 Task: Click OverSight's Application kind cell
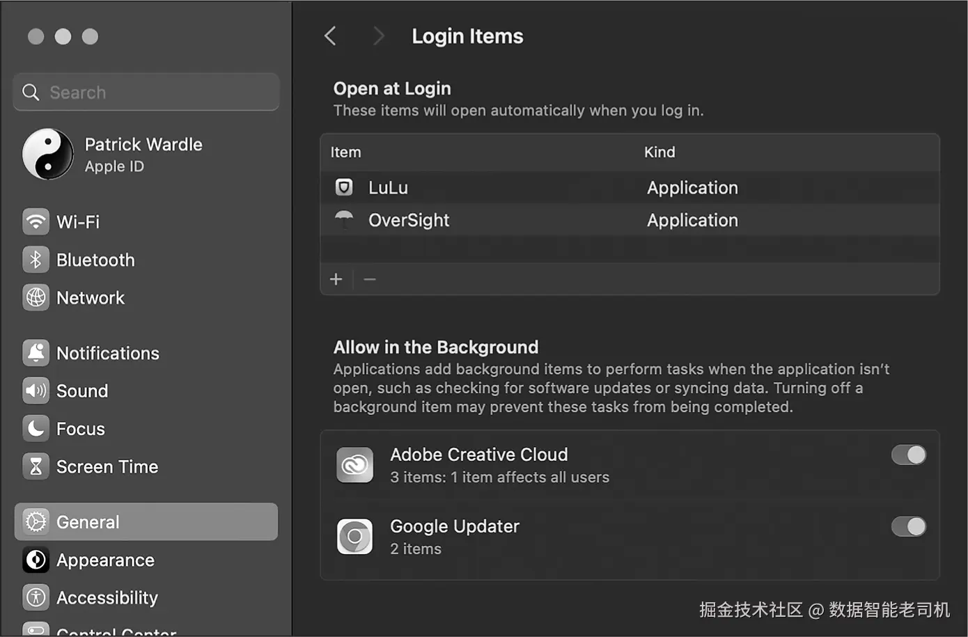pyautogui.click(x=692, y=220)
